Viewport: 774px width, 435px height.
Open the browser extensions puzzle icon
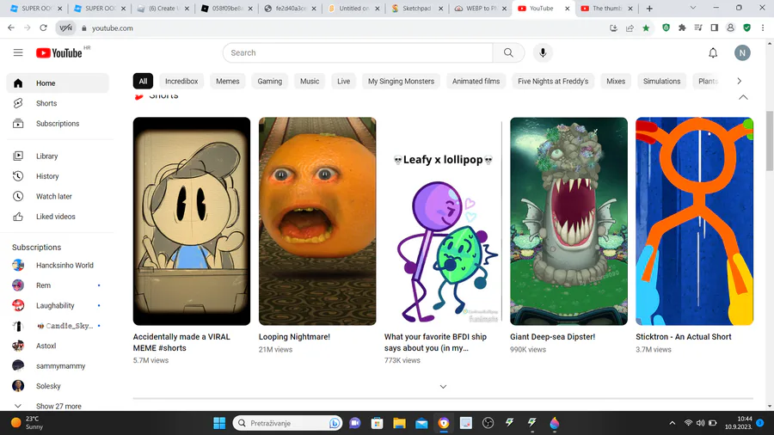(x=682, y=28)
